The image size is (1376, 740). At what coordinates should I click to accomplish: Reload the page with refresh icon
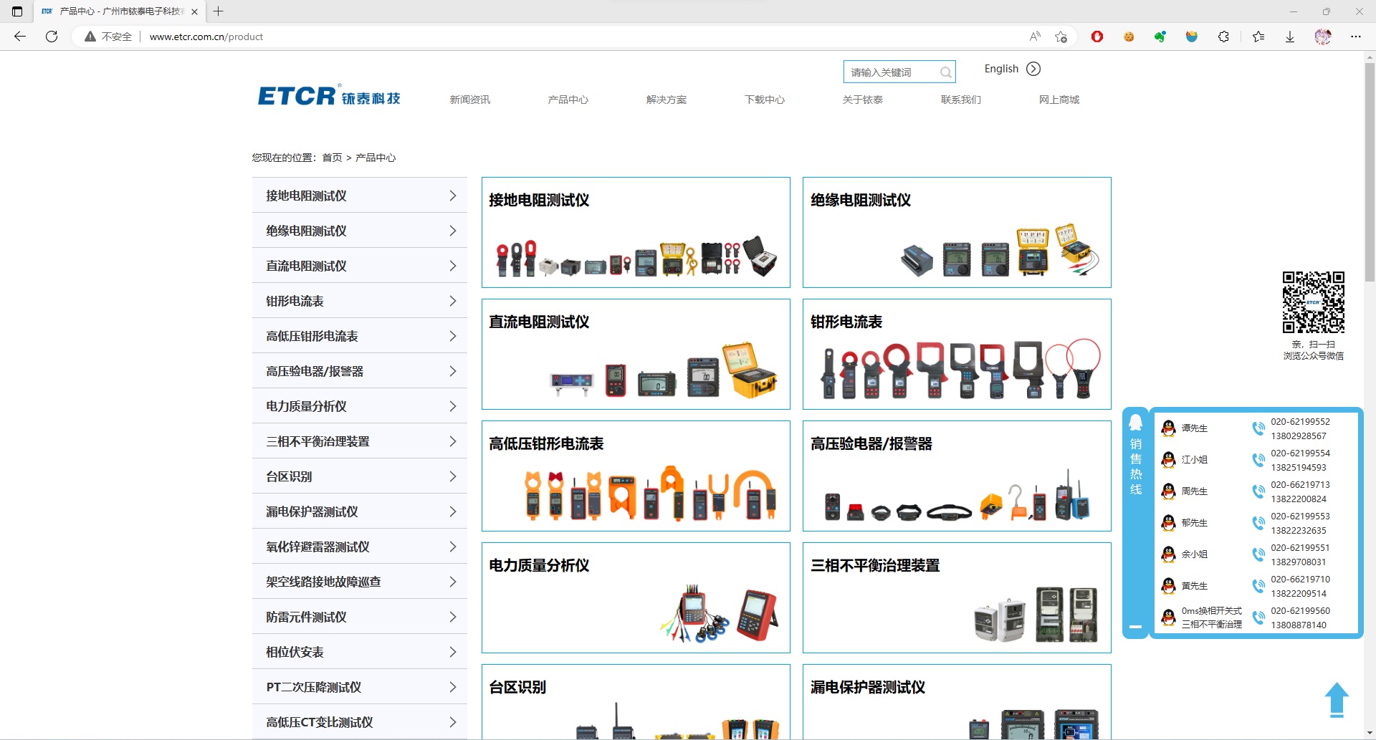(x=52, y=37)
